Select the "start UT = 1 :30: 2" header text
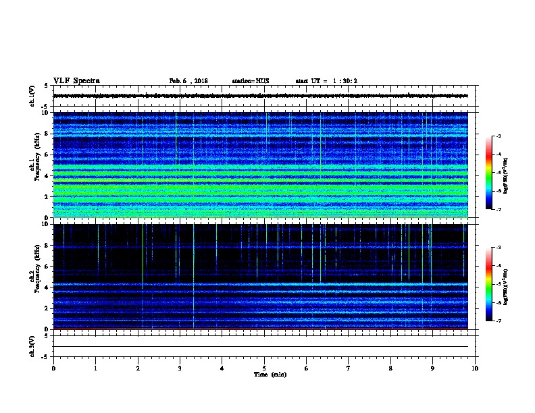This screenshot has width=535, height=413. tap(326, 81)
